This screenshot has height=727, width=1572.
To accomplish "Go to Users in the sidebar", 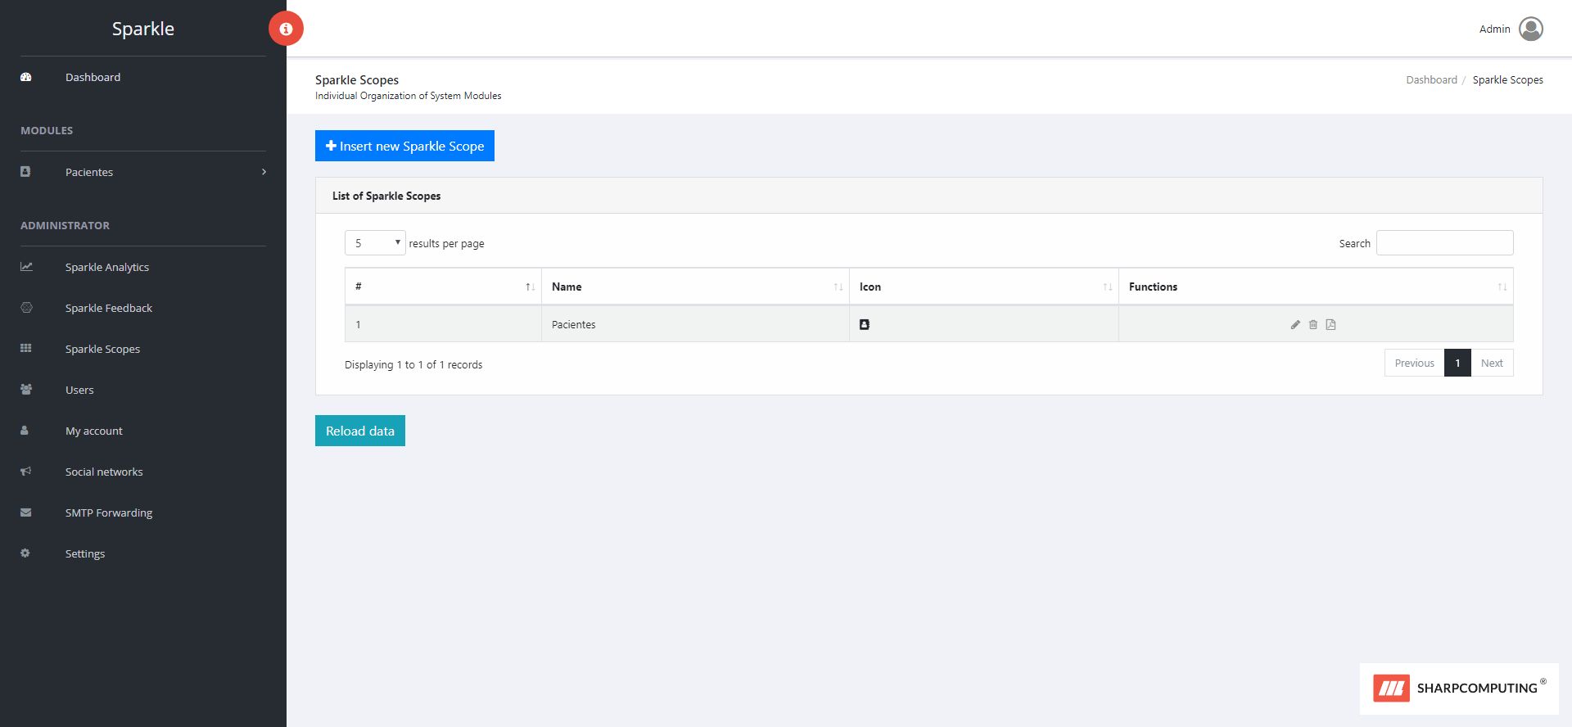I will (x=79, y=390).
